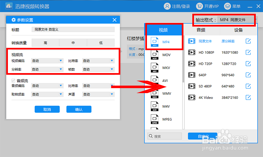Click the 标题 text field
This screenshot has height=157, width=263.
73,29
